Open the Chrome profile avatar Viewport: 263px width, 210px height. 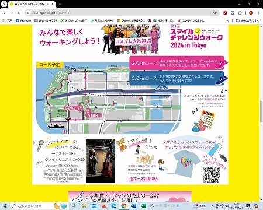[251, 13]
